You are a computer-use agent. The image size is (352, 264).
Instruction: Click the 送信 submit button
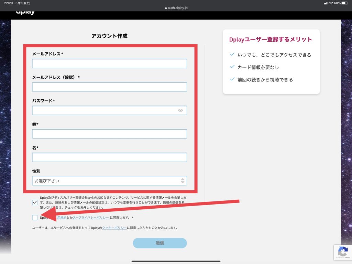click(x=159, y=243)
